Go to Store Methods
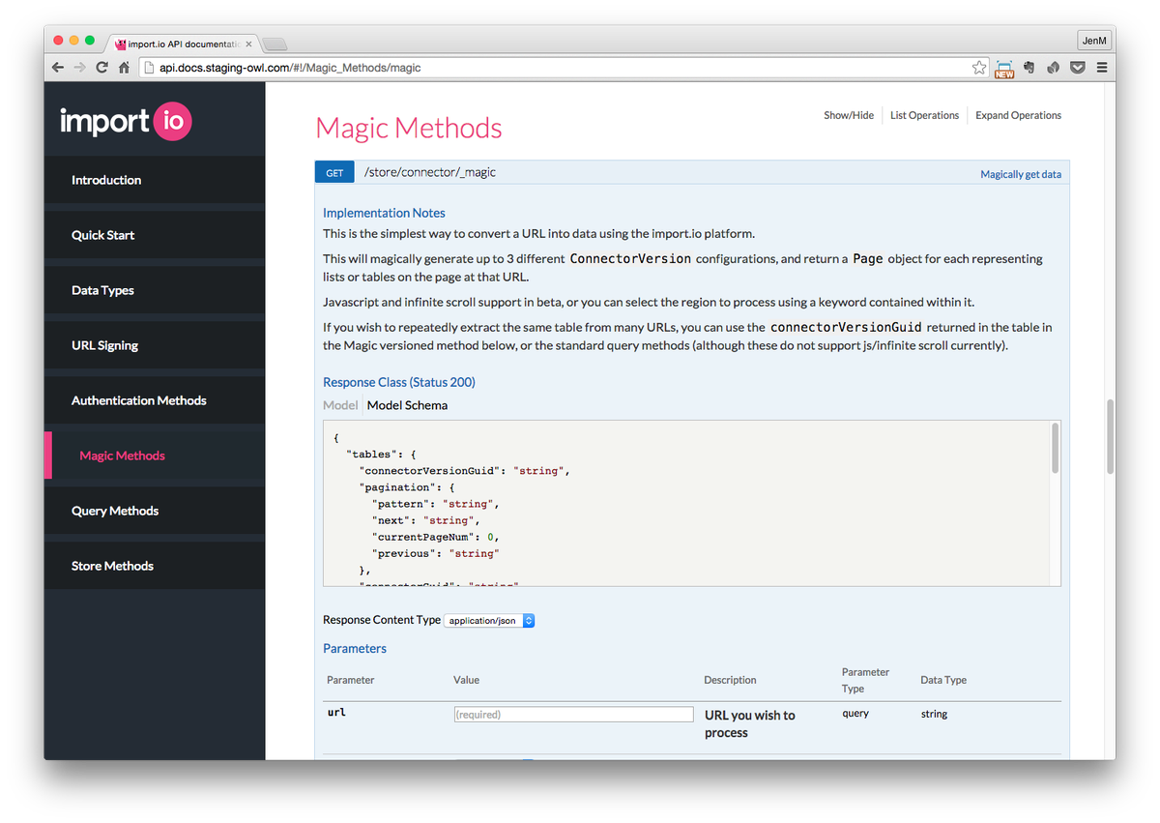 point(155,566)
